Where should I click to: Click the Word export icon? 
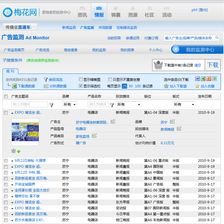197,79
